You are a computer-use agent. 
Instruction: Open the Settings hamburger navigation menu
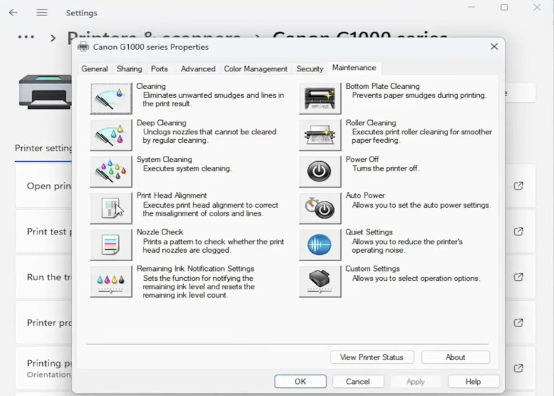tap(42, 13)
